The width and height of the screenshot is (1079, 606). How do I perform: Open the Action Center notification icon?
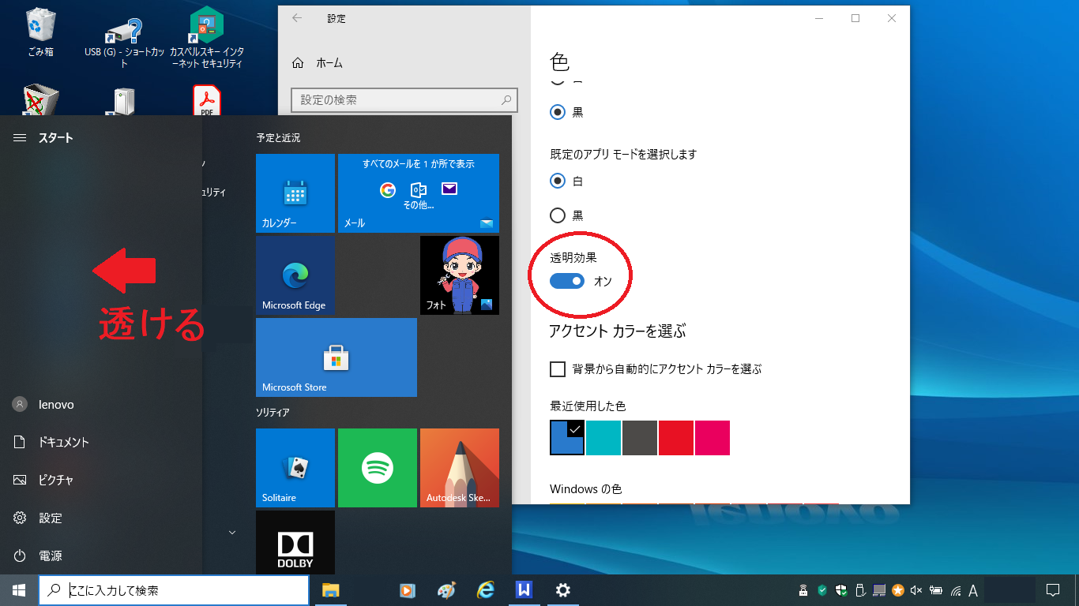[x=1052, y=590]
